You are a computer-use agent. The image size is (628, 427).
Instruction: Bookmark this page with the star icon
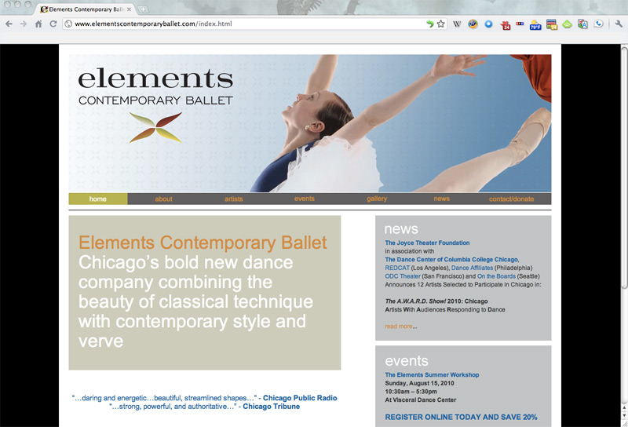coord(441,24)
